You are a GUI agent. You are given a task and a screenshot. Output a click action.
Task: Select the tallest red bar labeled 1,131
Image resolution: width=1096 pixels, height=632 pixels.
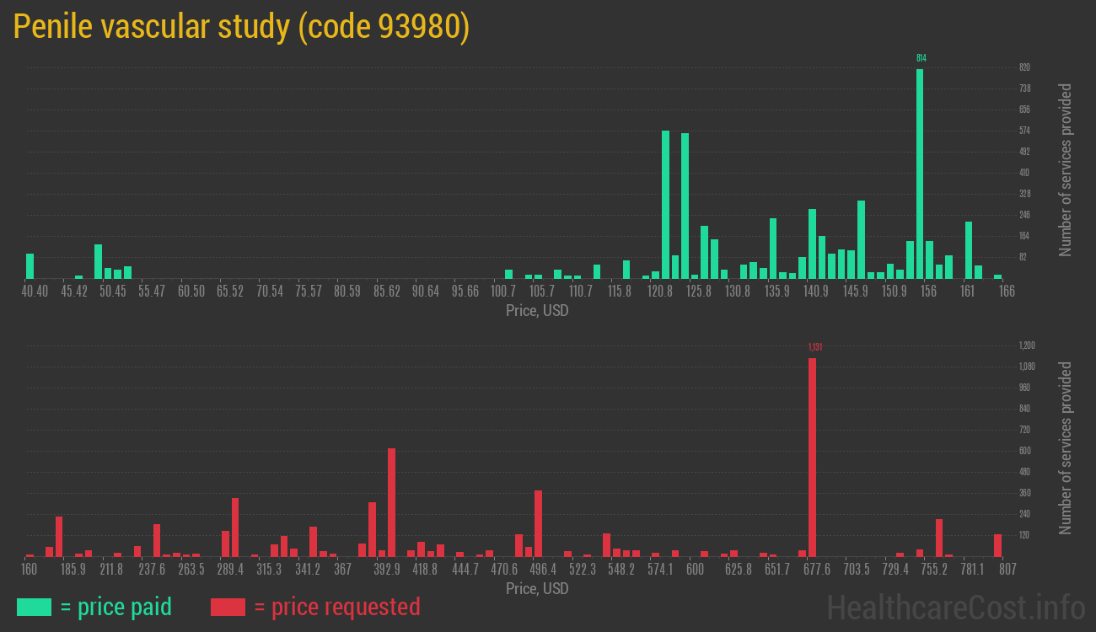pyautogui.click(x=813, y=457)
